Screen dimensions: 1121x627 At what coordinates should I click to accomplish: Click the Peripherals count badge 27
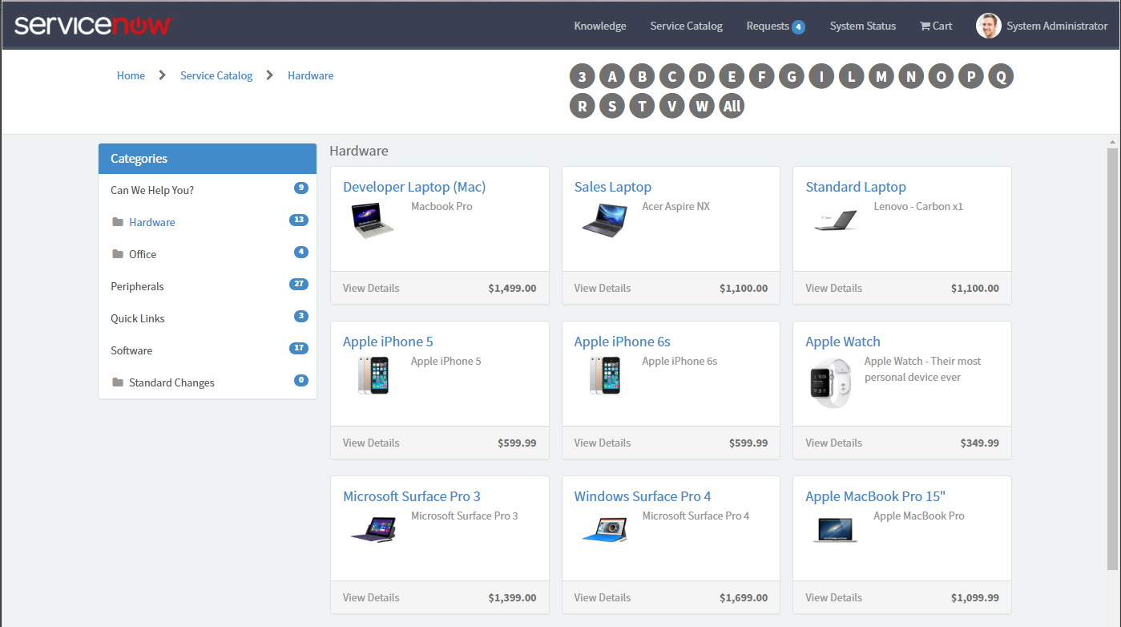click(x=299, y=284)
